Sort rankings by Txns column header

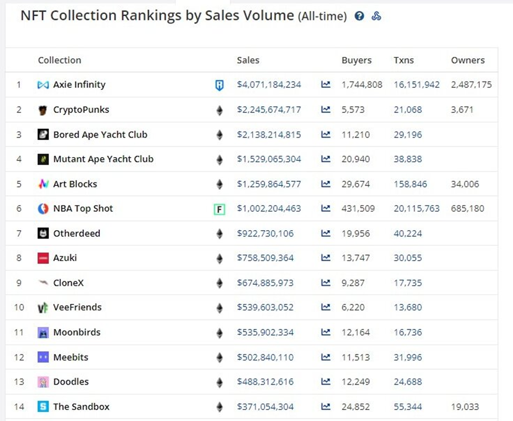coord(404,60)
